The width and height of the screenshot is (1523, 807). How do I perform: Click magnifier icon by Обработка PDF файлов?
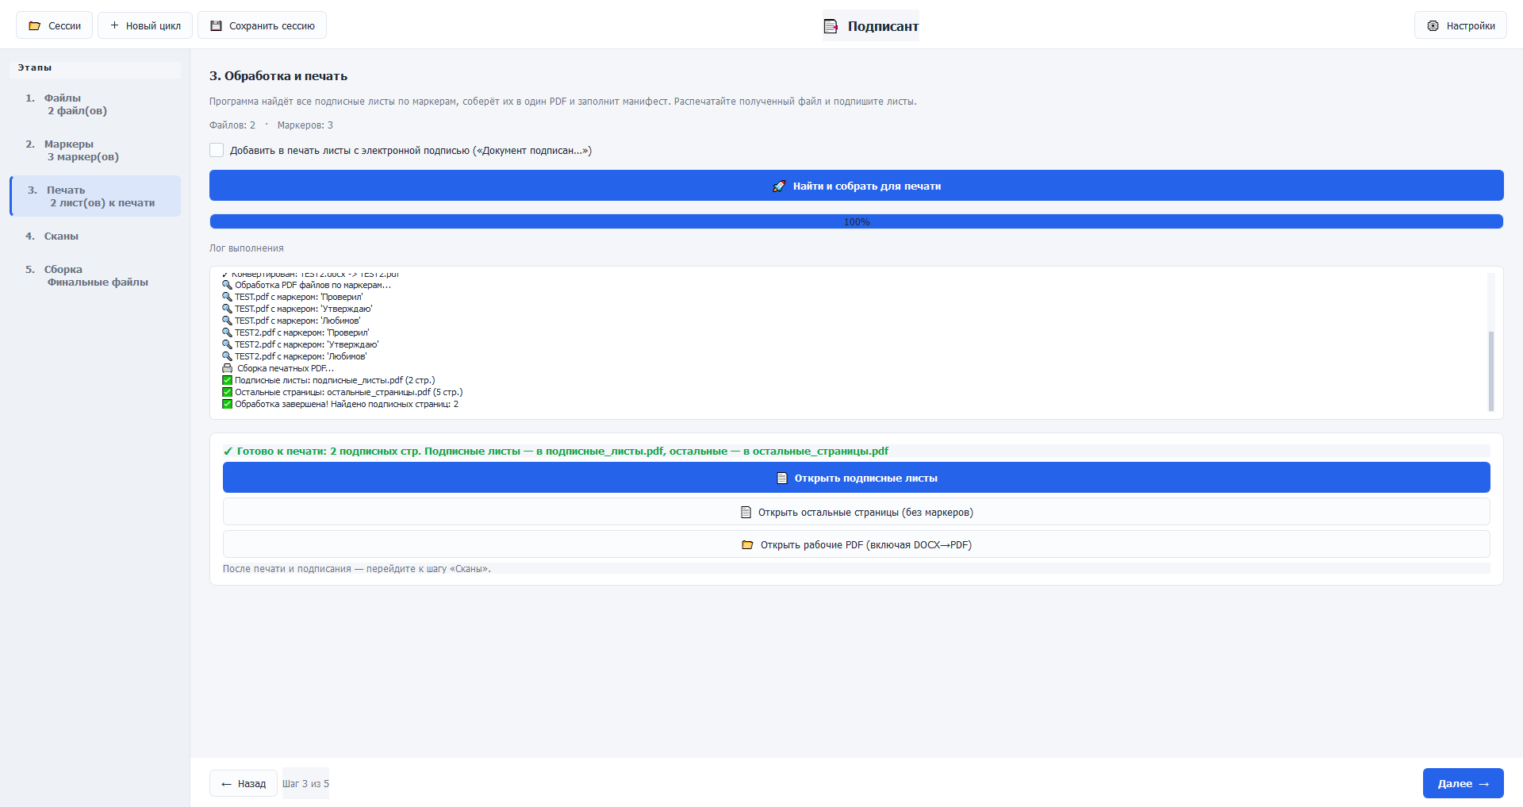click(x=228, y=285)
